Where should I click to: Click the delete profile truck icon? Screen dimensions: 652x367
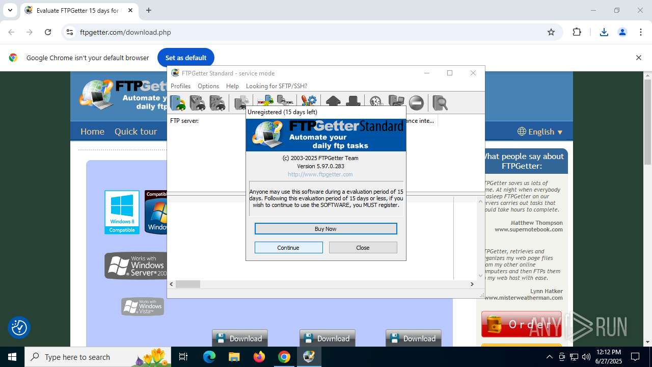217,102
